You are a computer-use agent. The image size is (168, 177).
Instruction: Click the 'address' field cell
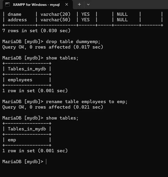(17, 20)
